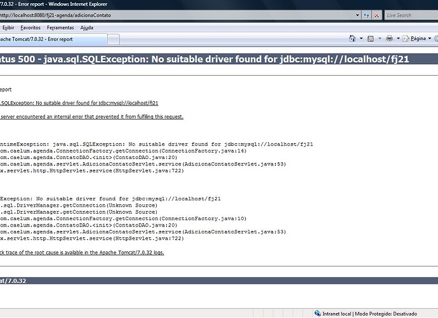
Task: Click the Print icon
Action: pos(389,39)
